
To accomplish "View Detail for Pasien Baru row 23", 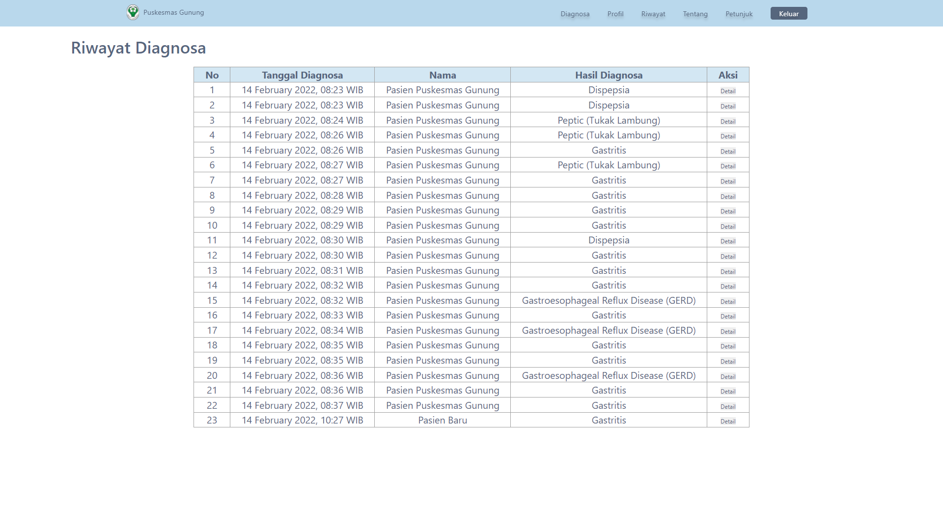I will [x=727, y=421].
